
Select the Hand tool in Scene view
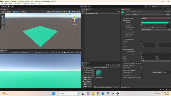[x=3, y=16]
